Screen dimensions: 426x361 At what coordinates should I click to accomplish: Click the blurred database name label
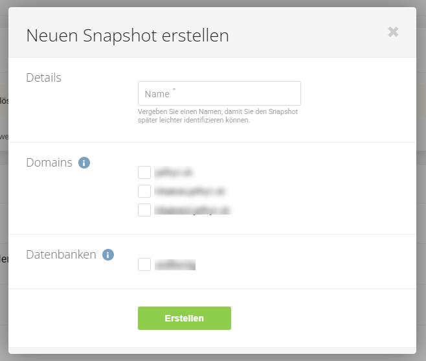[175, 264]
